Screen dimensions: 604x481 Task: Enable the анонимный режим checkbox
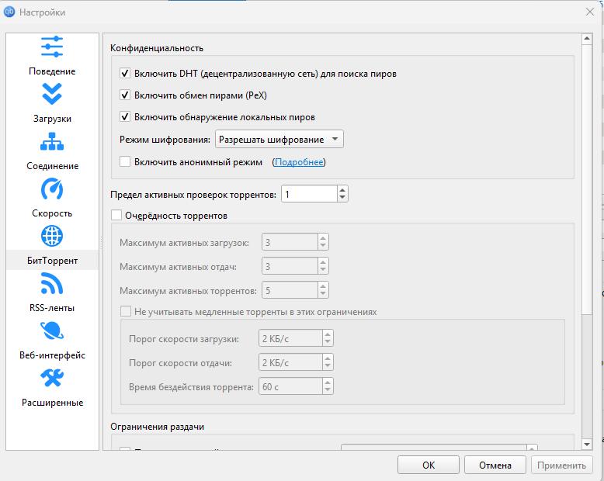tap(125, 162)
